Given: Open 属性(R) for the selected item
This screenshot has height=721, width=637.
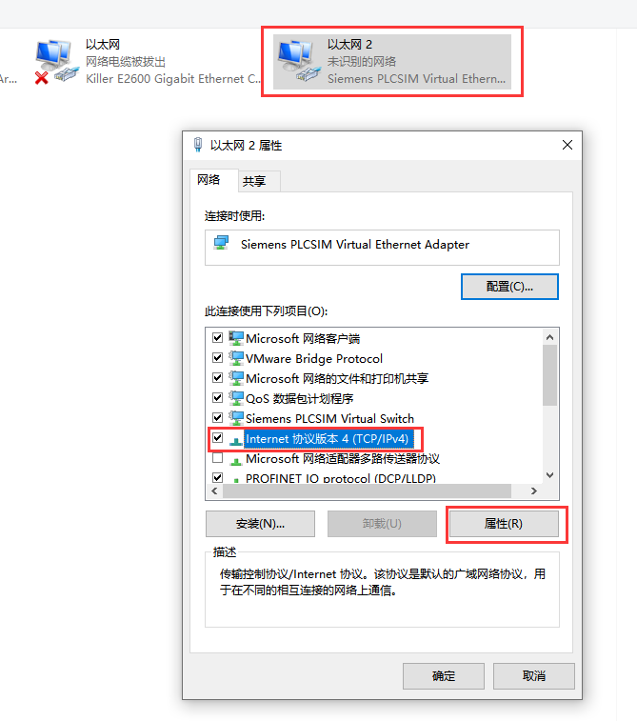Looking at the screenshot, I should pos(504,524).
